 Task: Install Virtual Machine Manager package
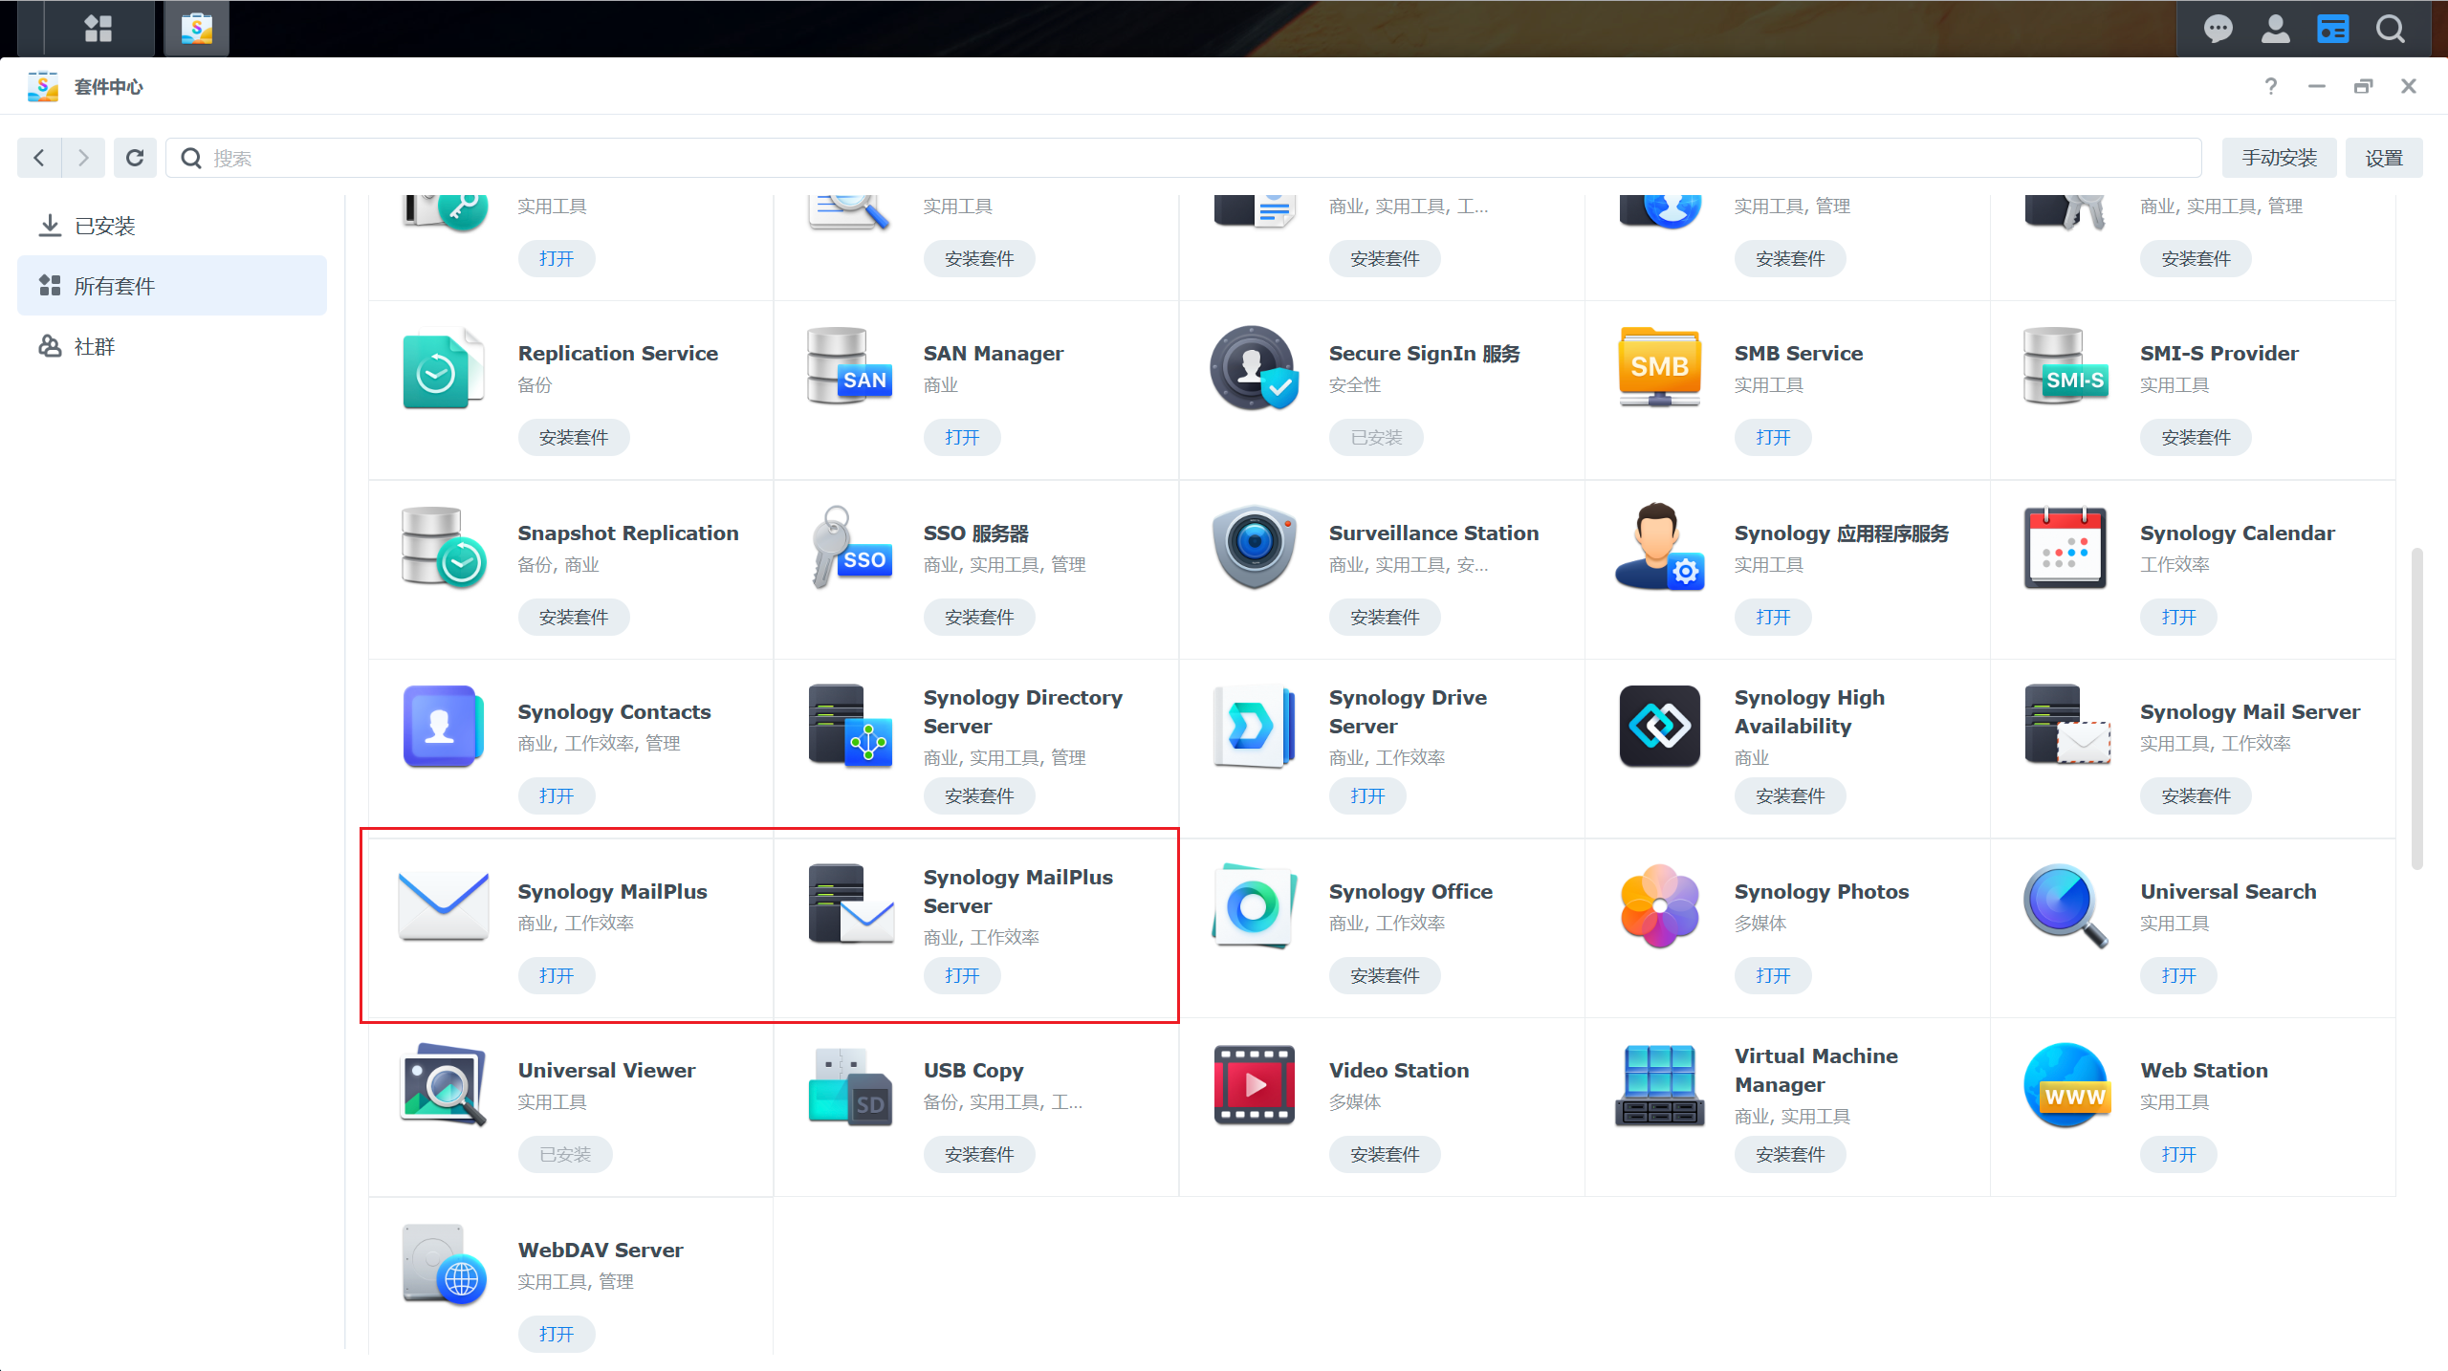pos(1790,1155)
